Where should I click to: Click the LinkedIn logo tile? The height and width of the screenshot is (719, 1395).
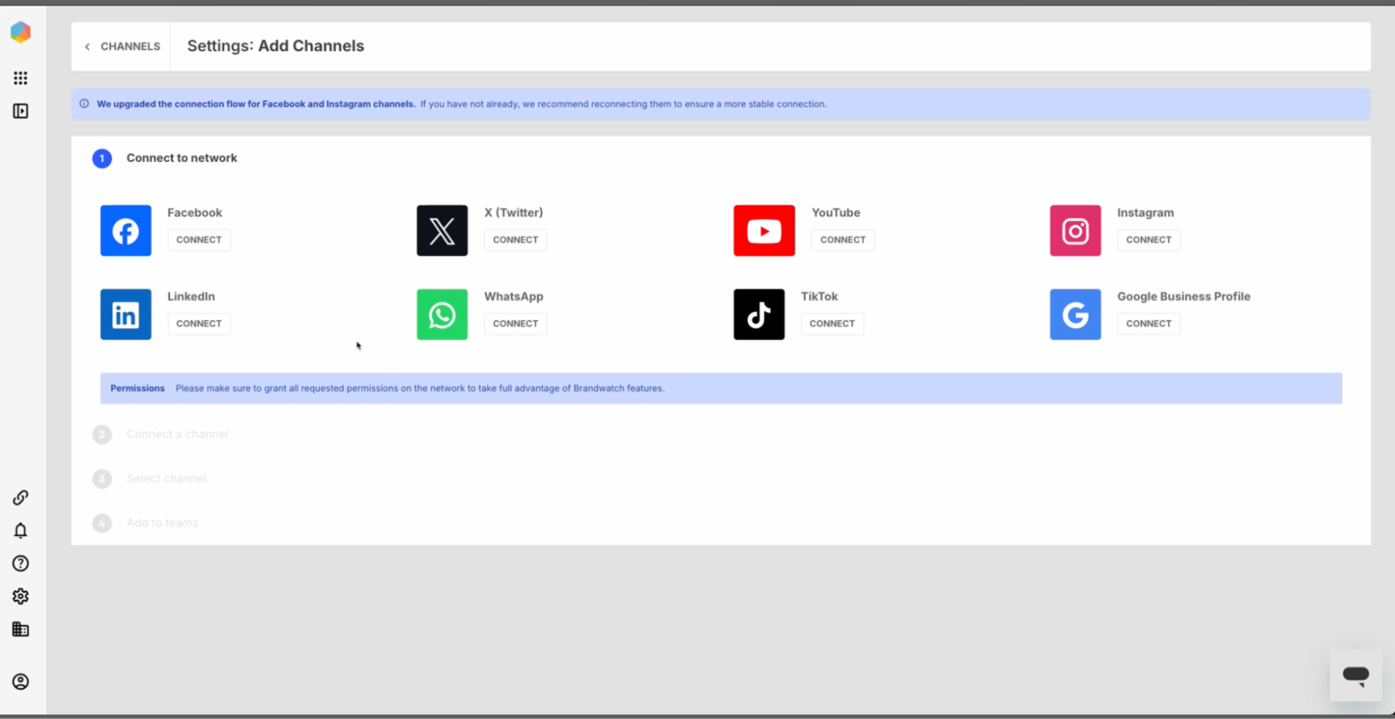(126, 314)
